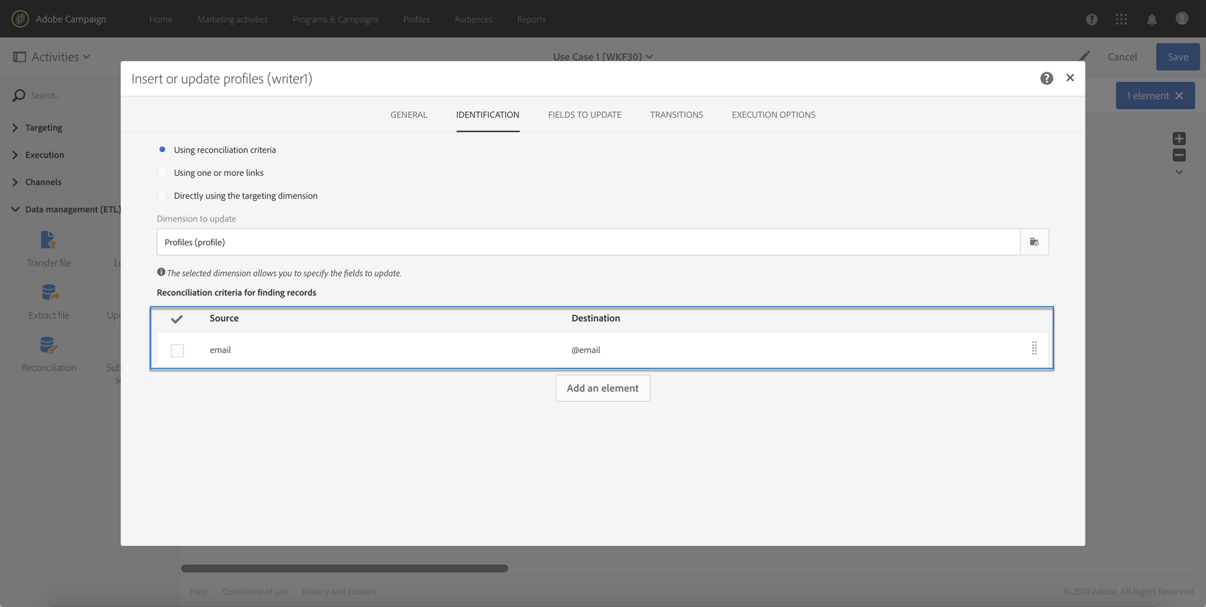Open the help icon in top bar

coord(1091,19)
